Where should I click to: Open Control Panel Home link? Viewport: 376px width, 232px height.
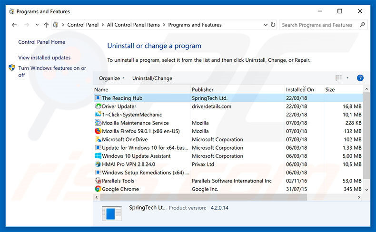pyautogui.click(x=42, y=42)
